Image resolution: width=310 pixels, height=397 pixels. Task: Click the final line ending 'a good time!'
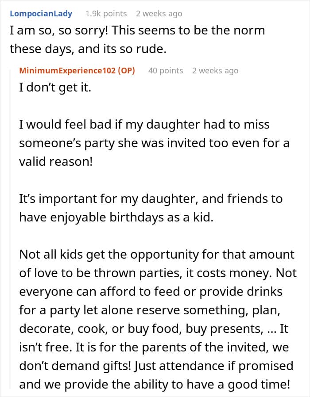tap(154, 384)
